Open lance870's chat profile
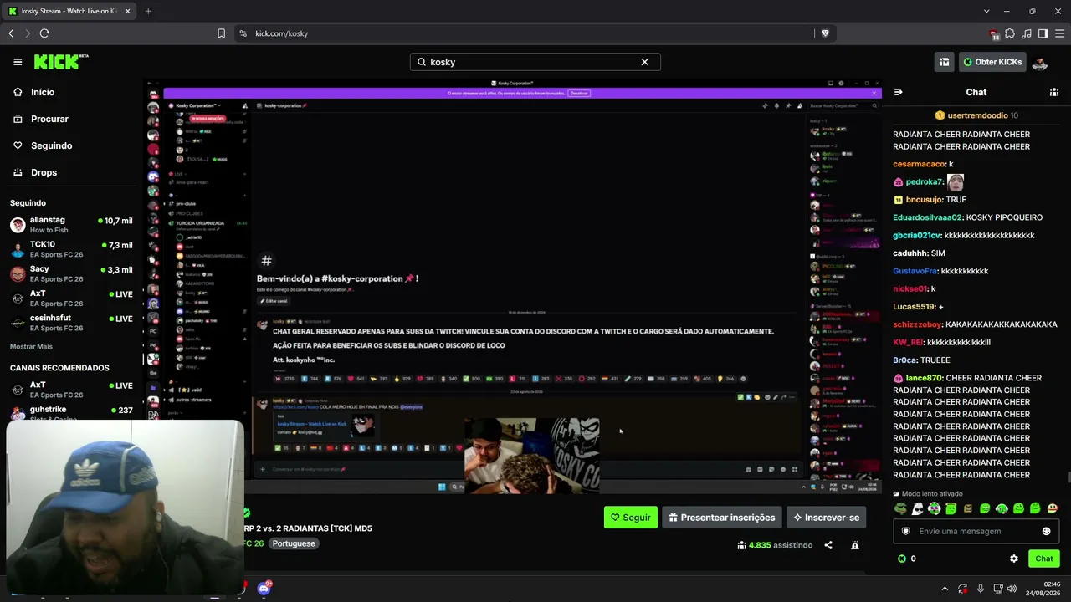This screenshot has width=1071, height=602. [x=925, y=378]
